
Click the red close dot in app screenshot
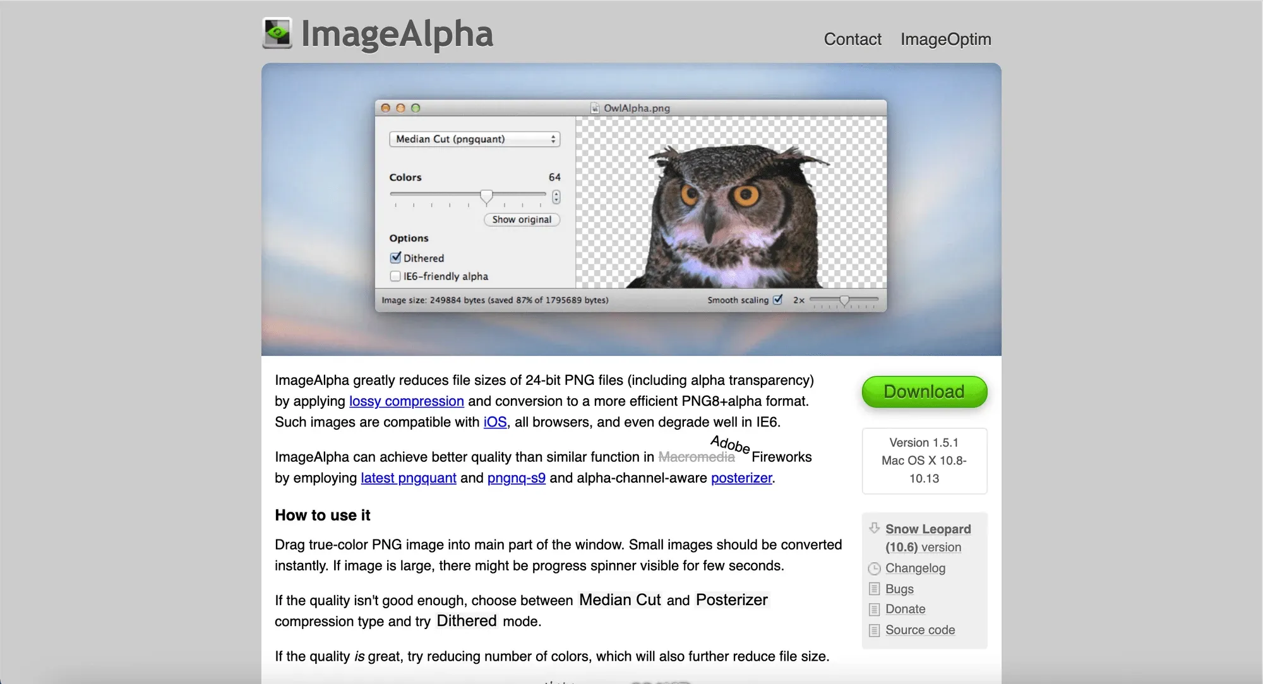coord(386,108)
